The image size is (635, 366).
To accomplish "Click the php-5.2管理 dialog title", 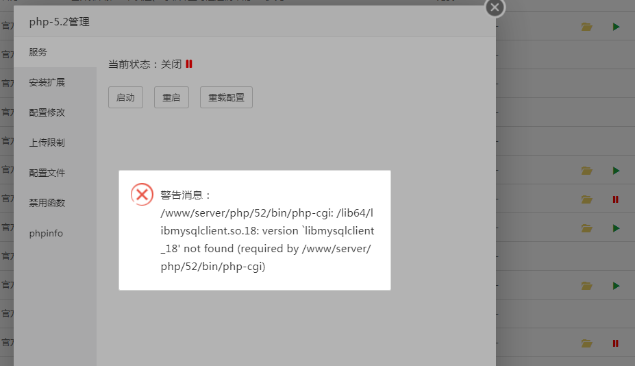I will click(x=59, y=21).
